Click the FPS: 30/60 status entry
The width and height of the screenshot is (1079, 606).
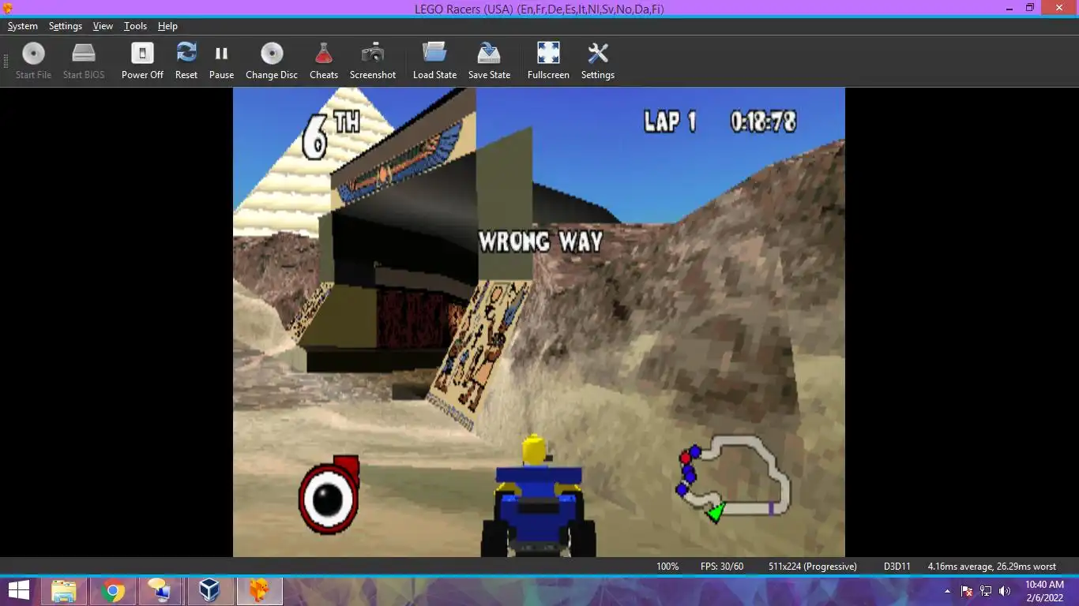[722, 567]
